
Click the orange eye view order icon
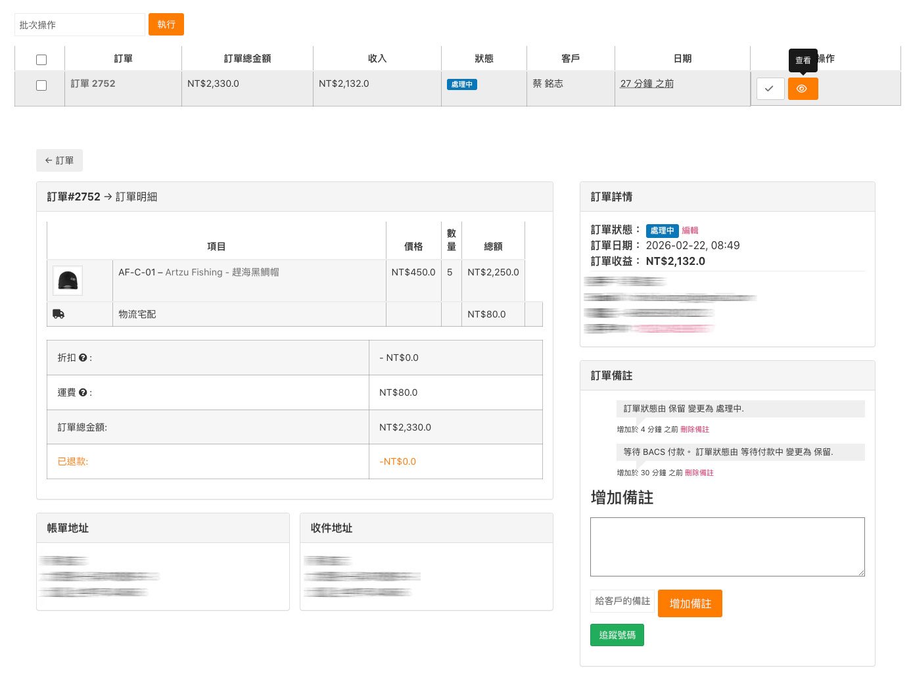pos(803,89)
